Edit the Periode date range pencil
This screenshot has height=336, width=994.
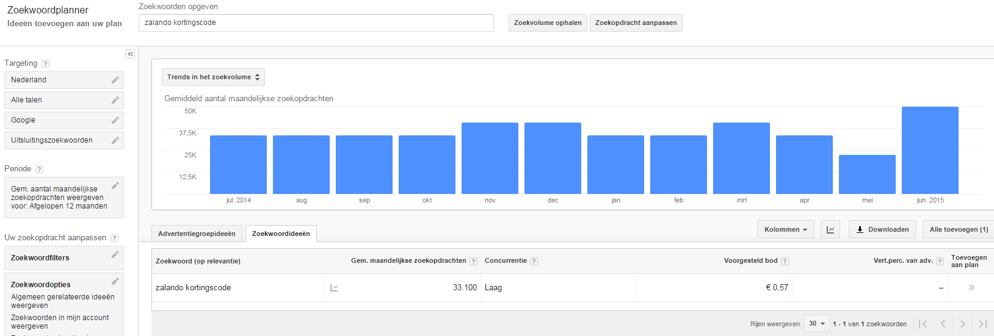pyautogui.click(x=115, y=185)
